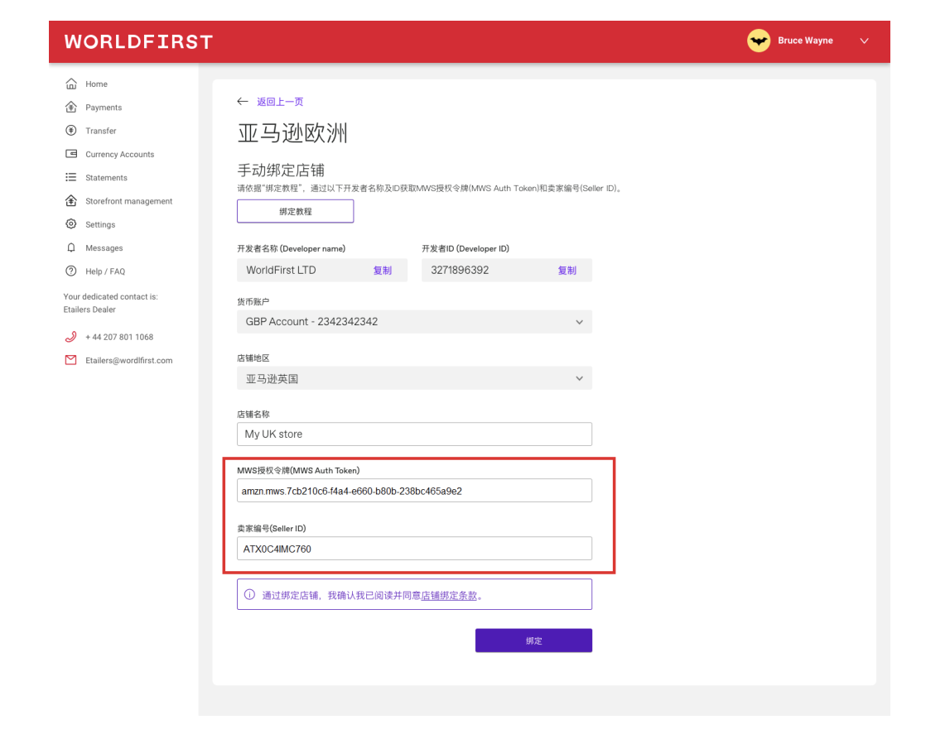The width and height of the screenshot is (950, 739).
Task: Click the Help / FAQ question icon
Action: (71, 271)
